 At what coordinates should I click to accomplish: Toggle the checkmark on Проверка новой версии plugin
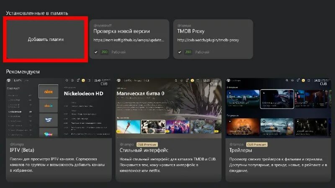96,52
